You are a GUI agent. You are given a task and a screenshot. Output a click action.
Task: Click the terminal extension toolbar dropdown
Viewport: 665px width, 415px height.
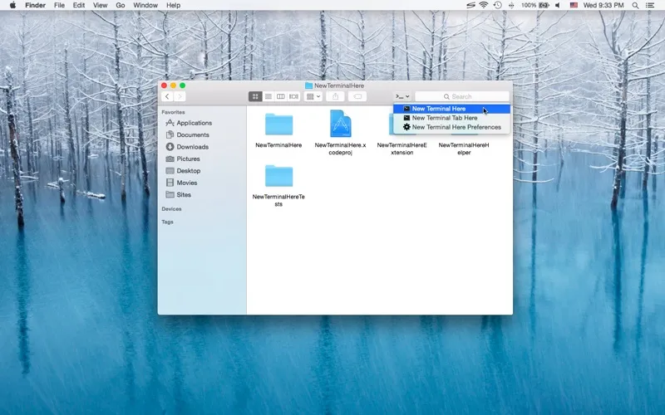402,96
